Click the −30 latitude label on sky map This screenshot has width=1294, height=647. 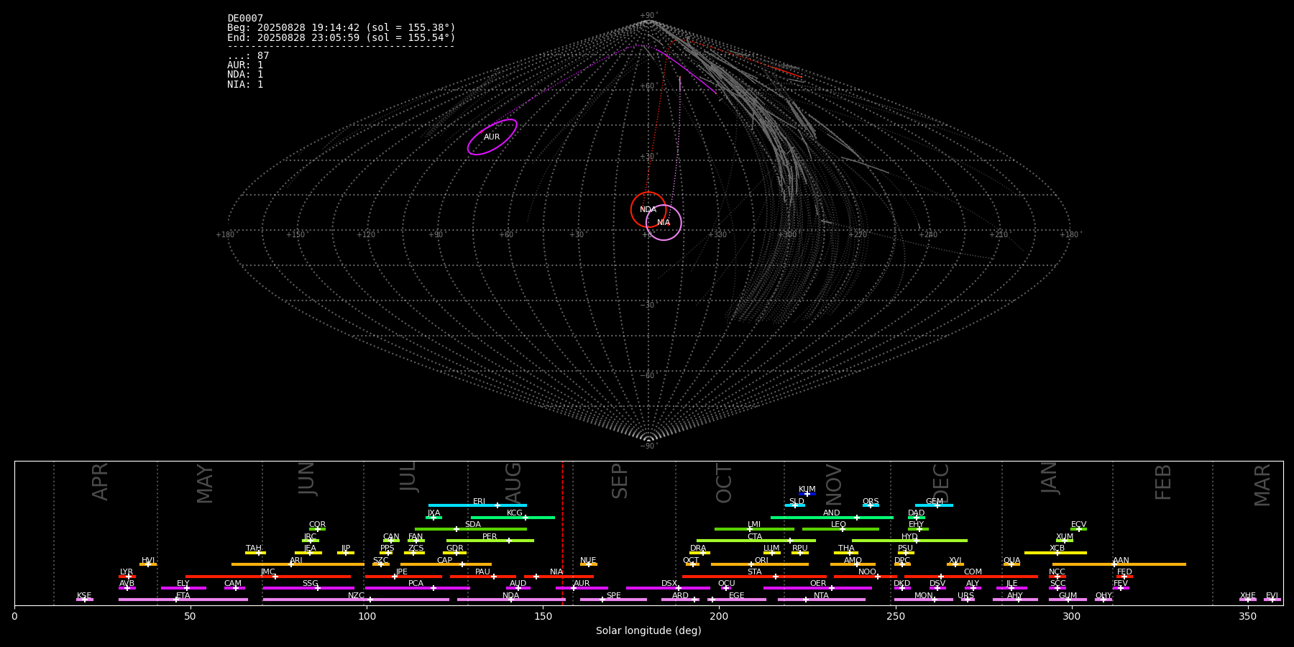coord(648,305)
